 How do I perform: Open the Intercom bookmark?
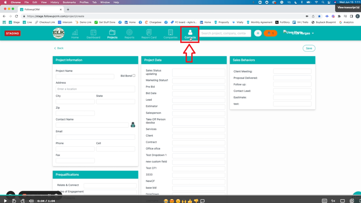(65, 22)
